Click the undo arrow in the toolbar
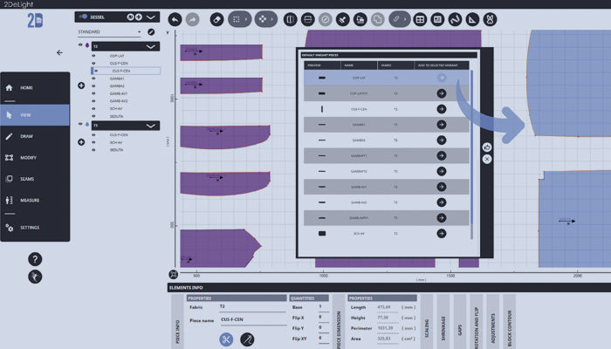Screen dimensions: 611x349 [x=175, y=18]
